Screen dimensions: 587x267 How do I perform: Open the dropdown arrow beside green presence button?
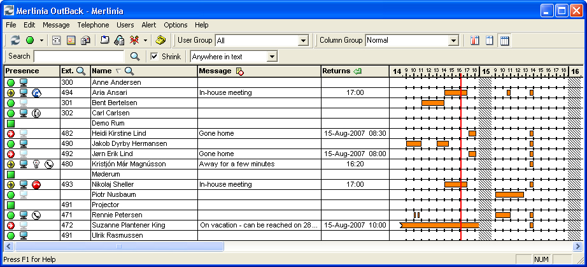tap(41, 40)
